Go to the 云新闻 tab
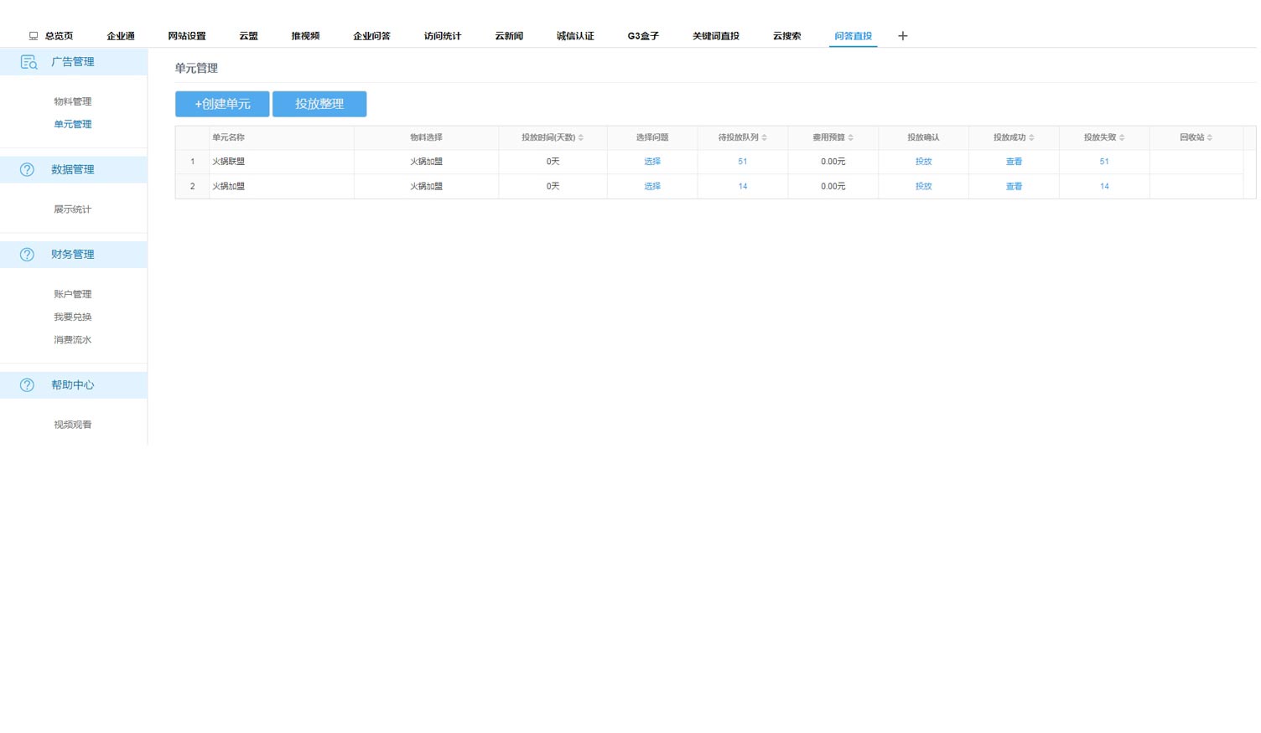Image resolution: width=1261 pixels, height=733 pixels. pos(509,36)
